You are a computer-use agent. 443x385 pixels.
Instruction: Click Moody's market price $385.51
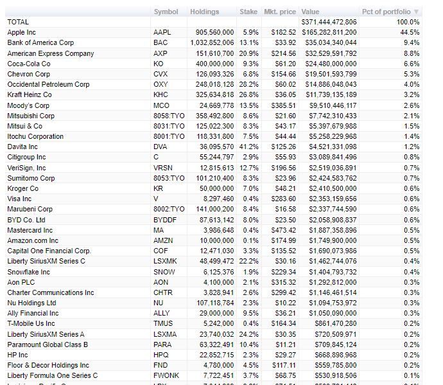[283, 105]
